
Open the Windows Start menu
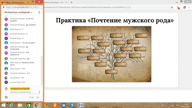point(3,105)
